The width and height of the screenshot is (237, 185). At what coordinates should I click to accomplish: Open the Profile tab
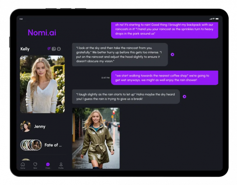coord(61,165)
